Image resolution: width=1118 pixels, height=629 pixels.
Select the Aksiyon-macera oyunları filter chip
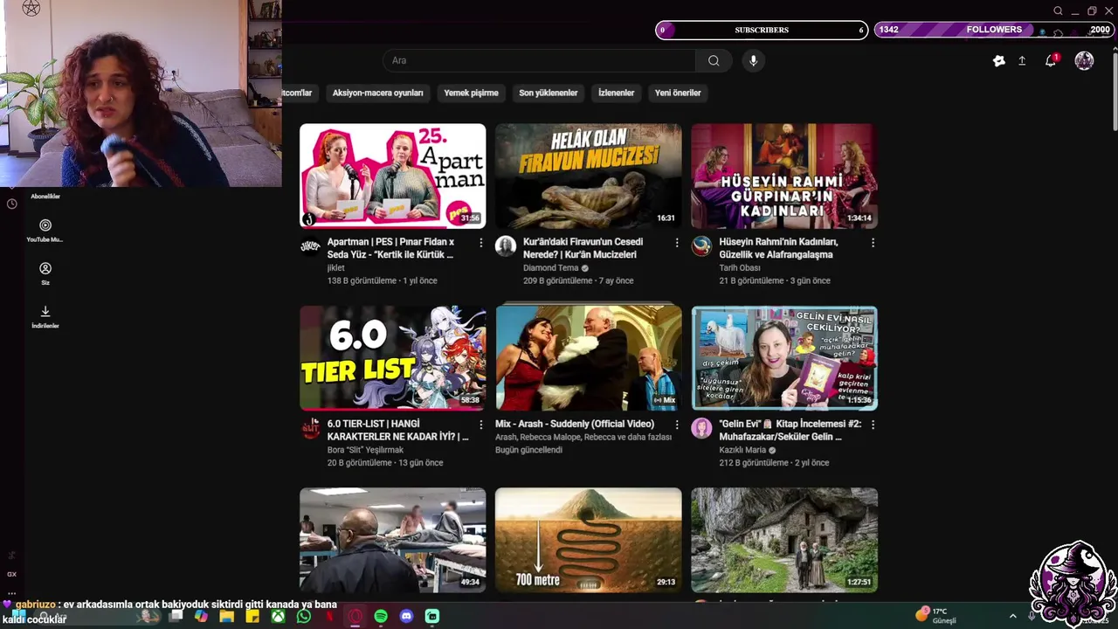377,93
